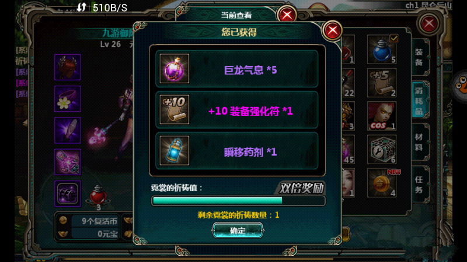
Task: Tap the red-hair helmet equipment slot
Action: click(x=68, y=67)
